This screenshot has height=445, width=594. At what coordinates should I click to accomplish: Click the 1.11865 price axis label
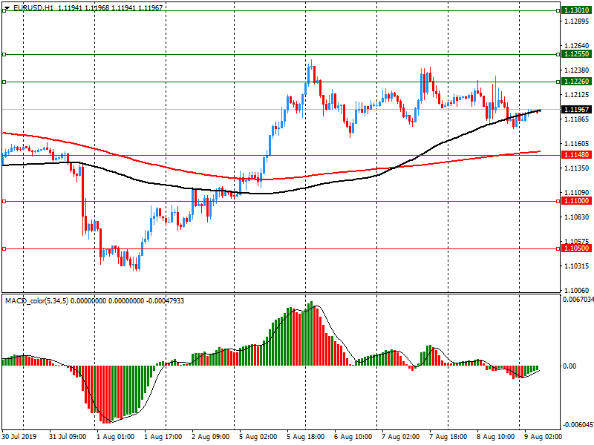tap(577, 119)
